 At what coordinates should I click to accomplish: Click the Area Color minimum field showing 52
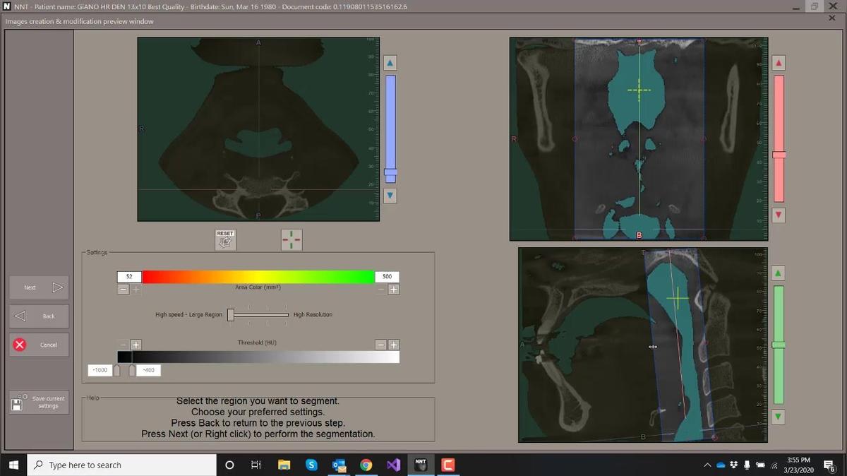tap(129, 277)
